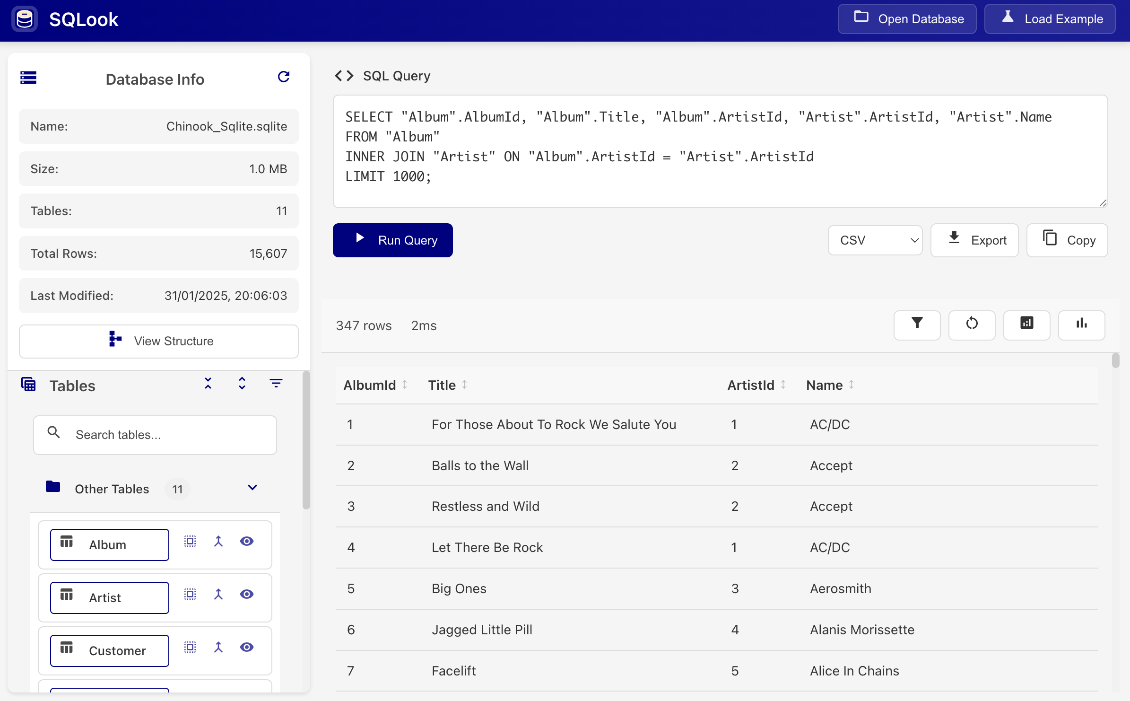
Task: Click into the SQL query editor
Action: pos(720,151)
